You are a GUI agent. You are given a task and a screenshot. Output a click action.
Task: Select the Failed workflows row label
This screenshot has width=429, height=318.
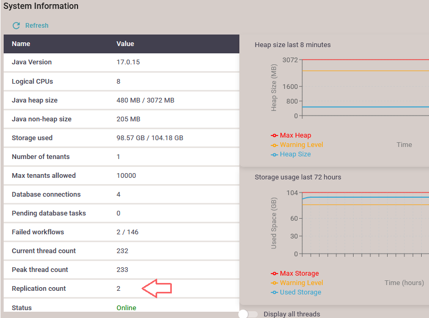coord(38,232)
